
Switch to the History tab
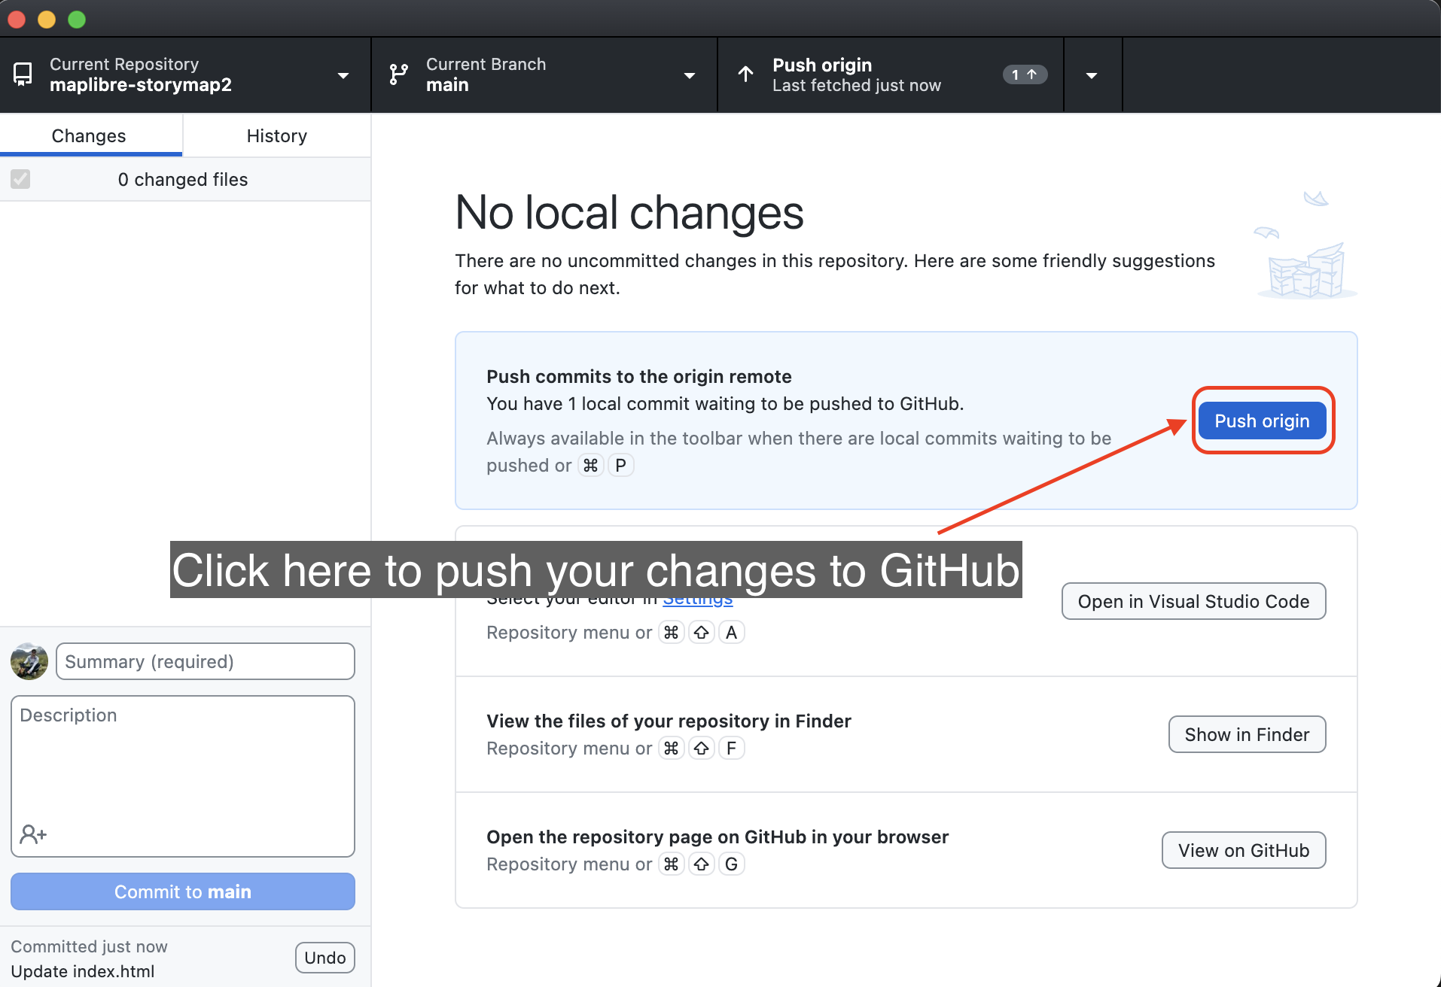click(276, 135)
